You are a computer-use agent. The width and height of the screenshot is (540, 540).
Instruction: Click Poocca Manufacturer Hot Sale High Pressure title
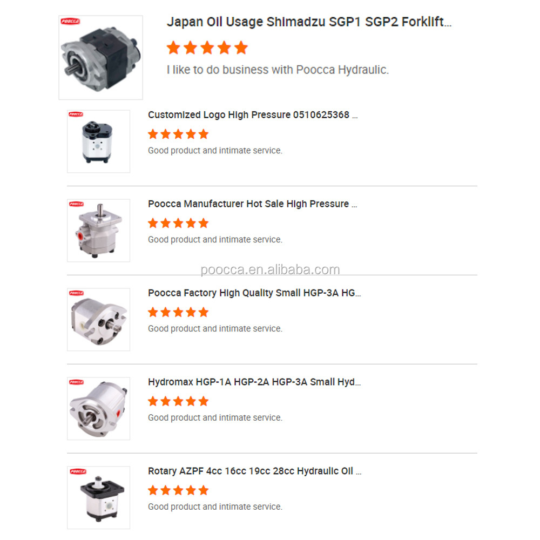tap(252, 204)
